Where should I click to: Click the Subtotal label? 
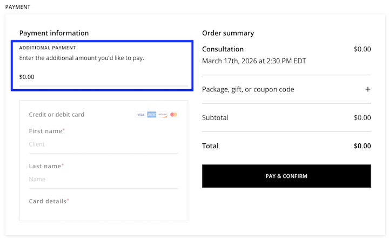[x=215, y=117]
